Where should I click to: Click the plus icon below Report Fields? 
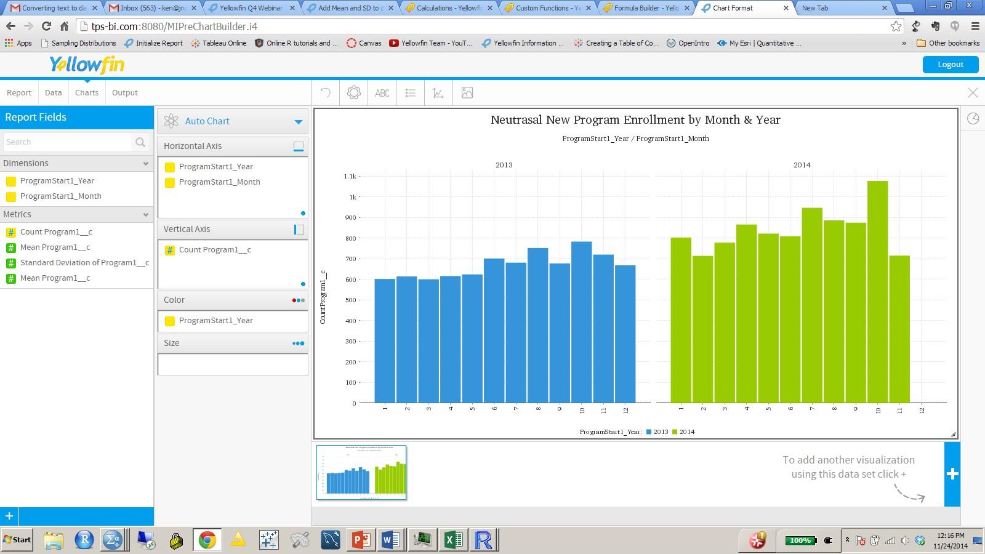tap(9, 516)
